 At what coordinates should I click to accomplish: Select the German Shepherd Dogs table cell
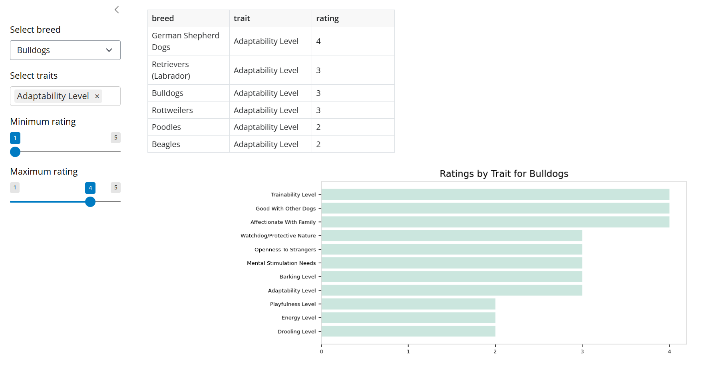pyautogui.click(x=186, y=41)
